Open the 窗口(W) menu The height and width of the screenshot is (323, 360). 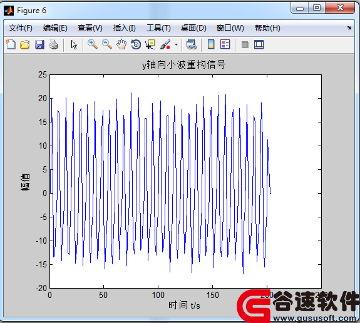point(230,28)
